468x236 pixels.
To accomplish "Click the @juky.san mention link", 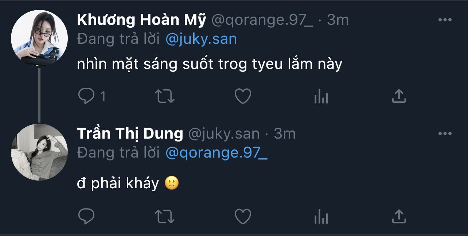I will (201, 39).
